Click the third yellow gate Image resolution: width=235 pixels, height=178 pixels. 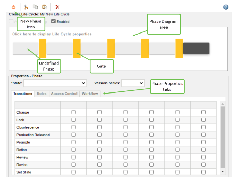click(x=111, y=48)
